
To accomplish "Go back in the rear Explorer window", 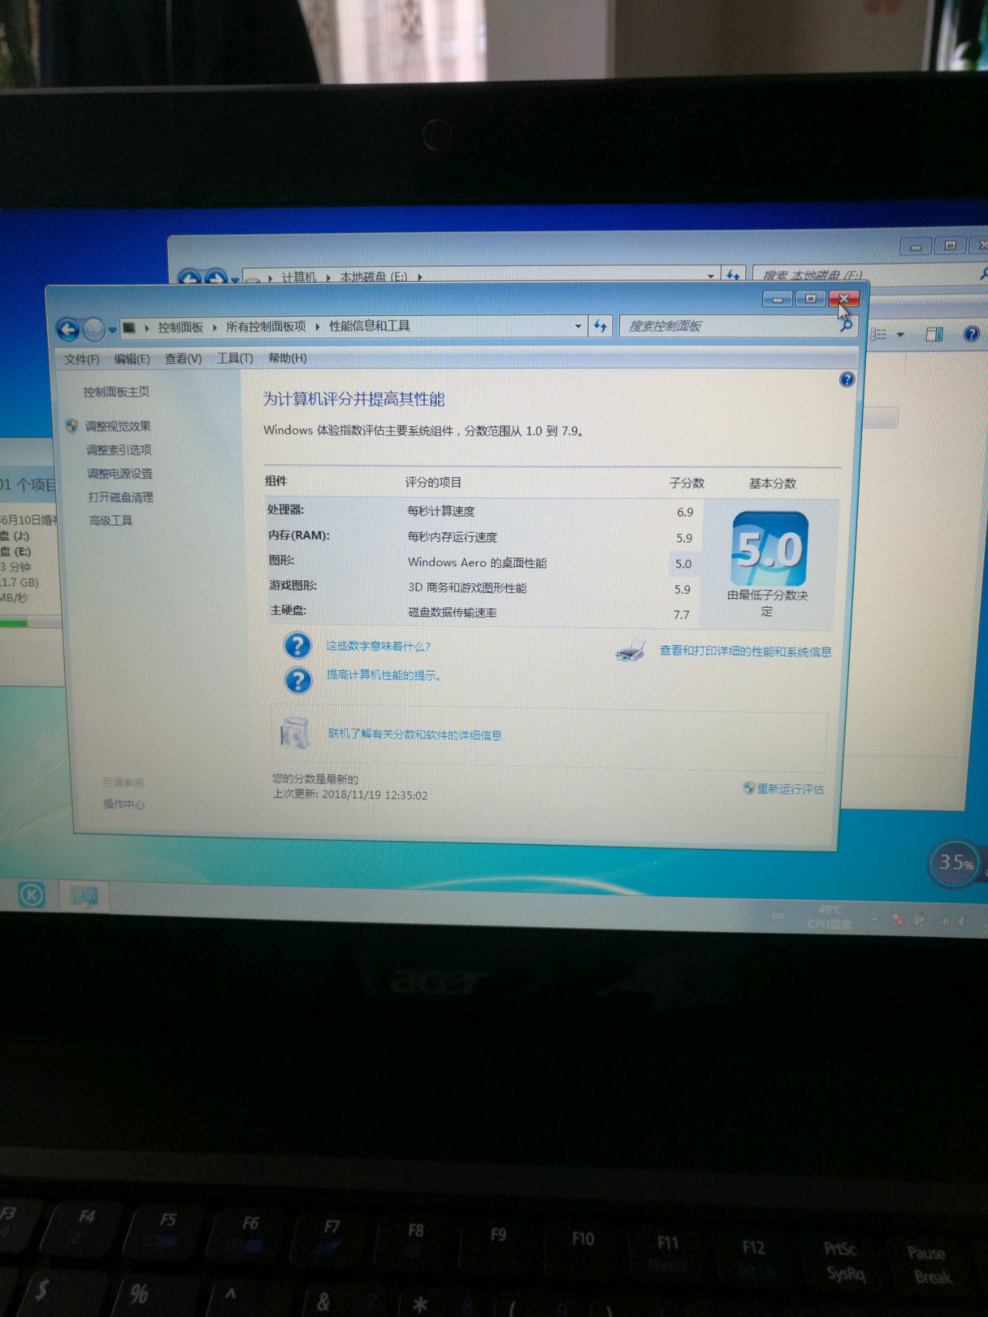I will click(x=190, y=279).
